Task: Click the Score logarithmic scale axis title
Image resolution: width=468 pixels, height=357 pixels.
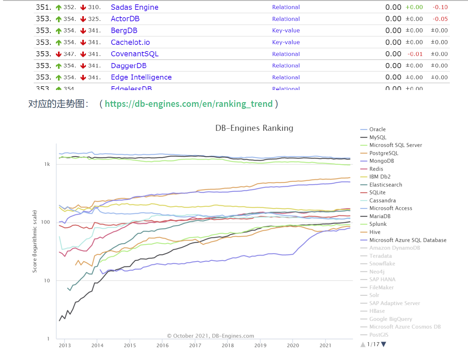Action: (34, 241)
